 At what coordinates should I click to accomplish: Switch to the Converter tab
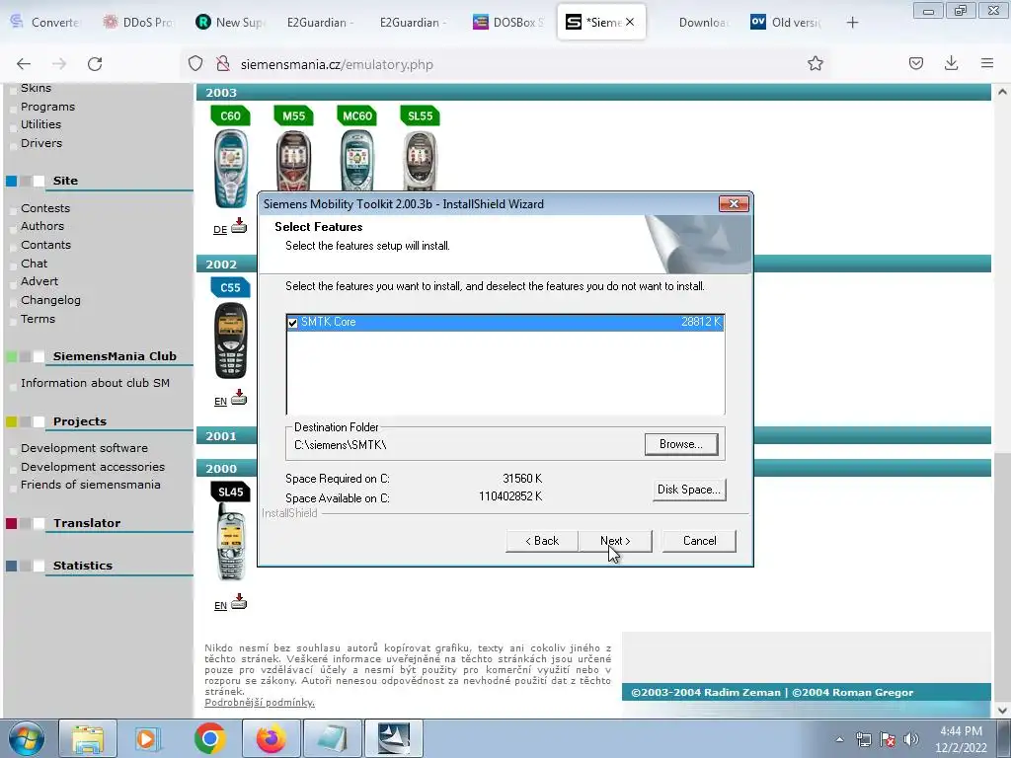pos(46,22)
